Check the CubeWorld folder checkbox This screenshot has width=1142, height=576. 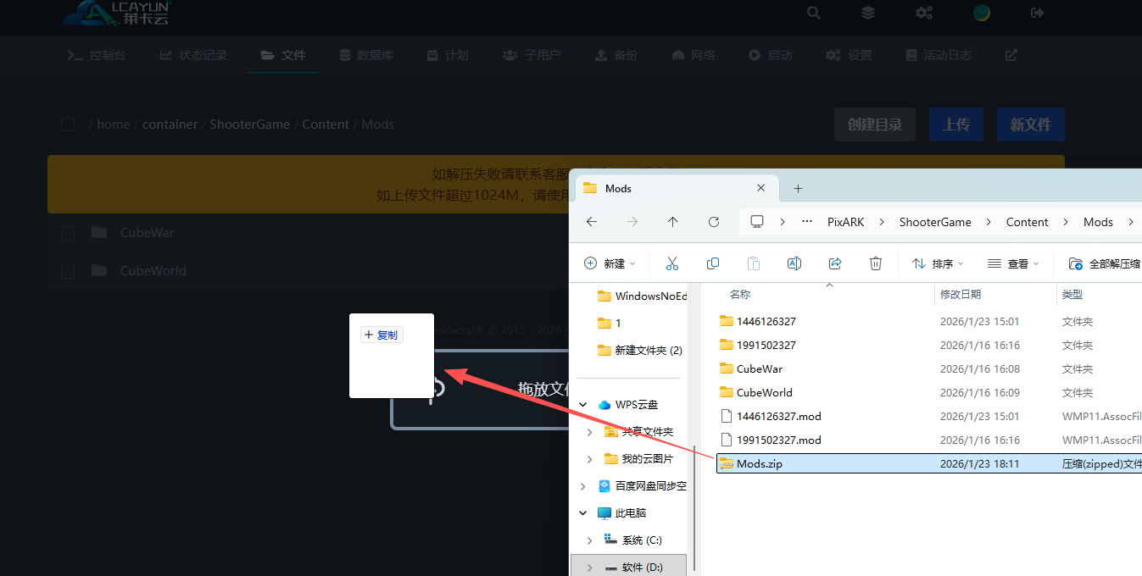click(x=68, y=271)
